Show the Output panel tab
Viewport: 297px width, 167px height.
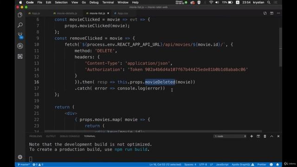point(51,136)
